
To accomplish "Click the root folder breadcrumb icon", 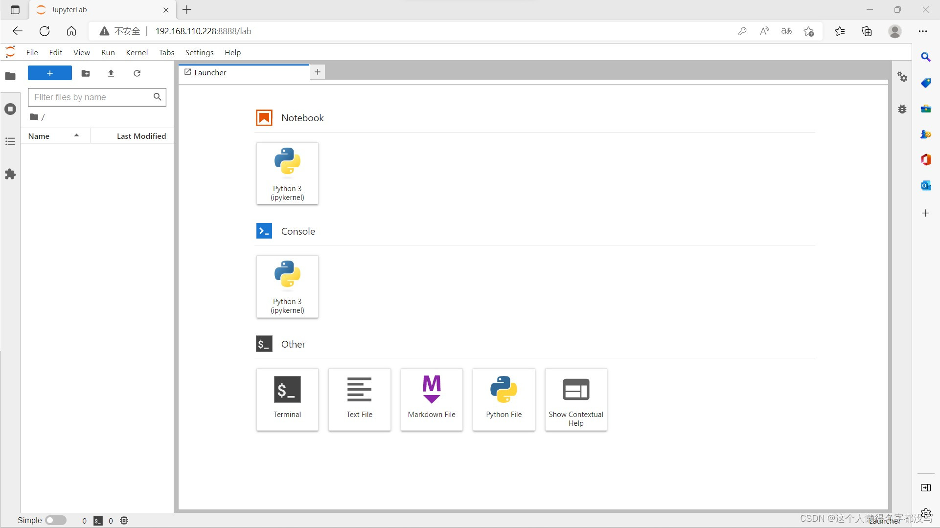I will tap(34, 117).
